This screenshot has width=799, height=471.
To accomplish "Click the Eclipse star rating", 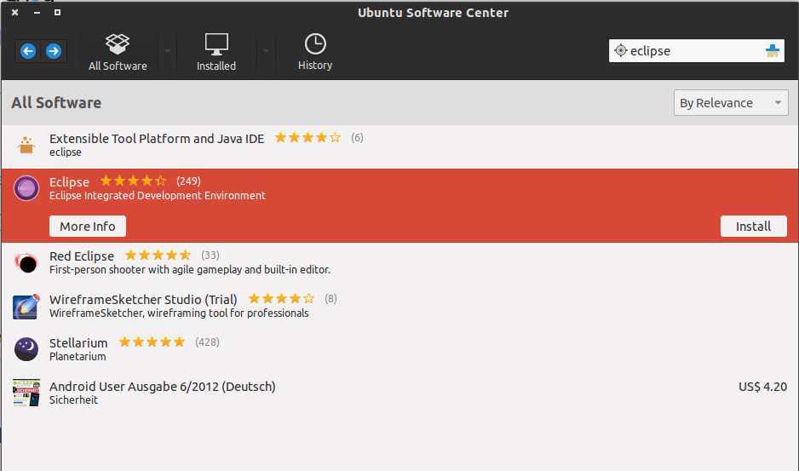I will tap(133, 181).
